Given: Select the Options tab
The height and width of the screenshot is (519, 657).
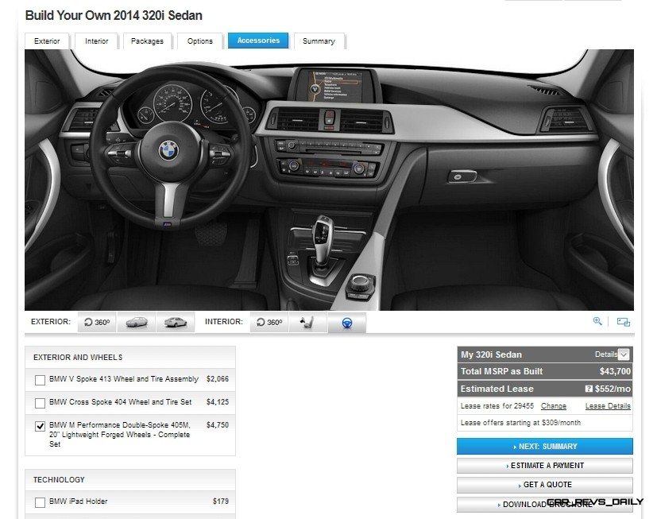Looking at the screenshot, I should (x=200, y=41).
